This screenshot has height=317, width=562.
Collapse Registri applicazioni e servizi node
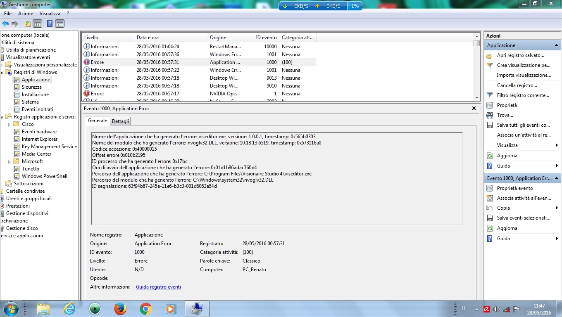pyautogui.click(x=2, y=117)
